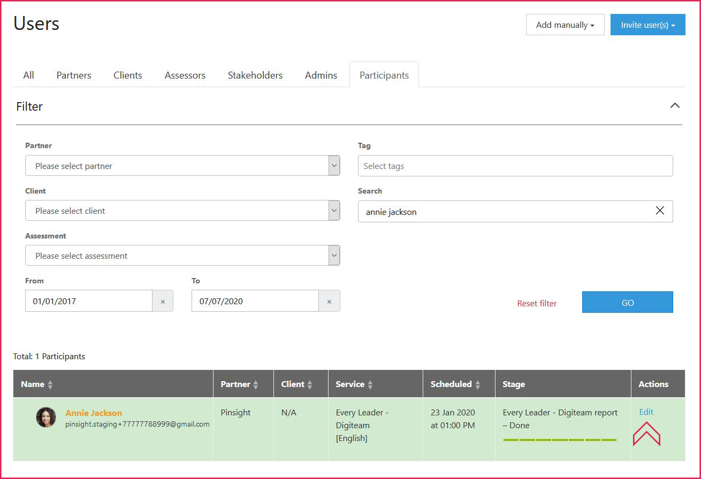Sort table by Scheduled column
Viewport: 701px width, 479px height.
point(477,384)
